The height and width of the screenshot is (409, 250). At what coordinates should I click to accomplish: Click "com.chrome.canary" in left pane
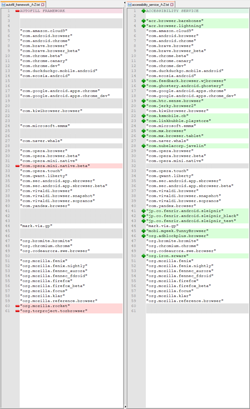click(x=44, y=61)
